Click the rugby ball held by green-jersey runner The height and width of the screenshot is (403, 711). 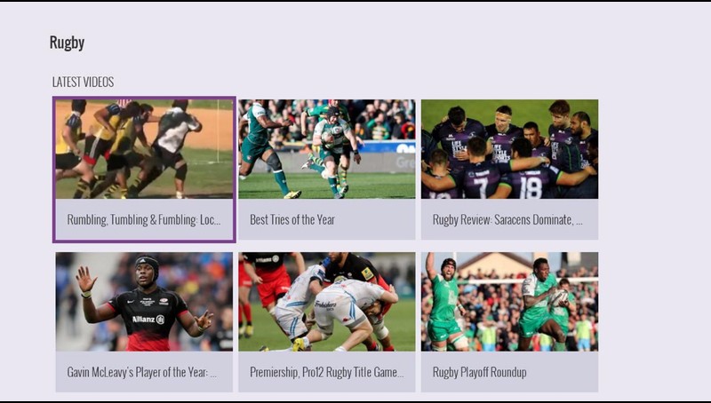pyautogui.click(x=559, y=298)
